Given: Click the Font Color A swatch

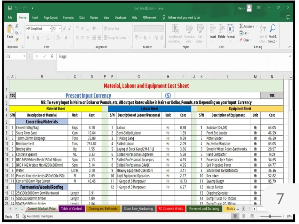Looking at the screenshot, I should (x=66, y=38).
